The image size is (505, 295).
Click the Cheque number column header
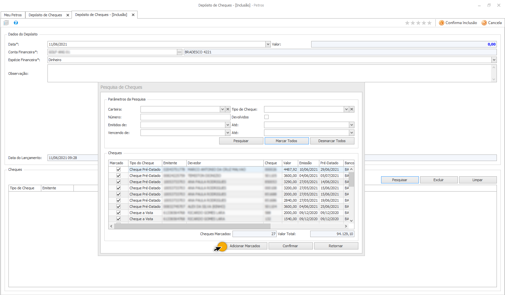pos(273,163)
